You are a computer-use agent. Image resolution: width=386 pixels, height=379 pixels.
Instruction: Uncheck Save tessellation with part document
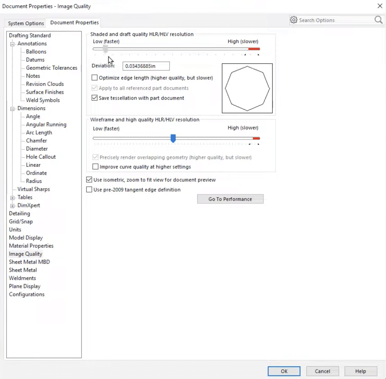coord(94,98)
